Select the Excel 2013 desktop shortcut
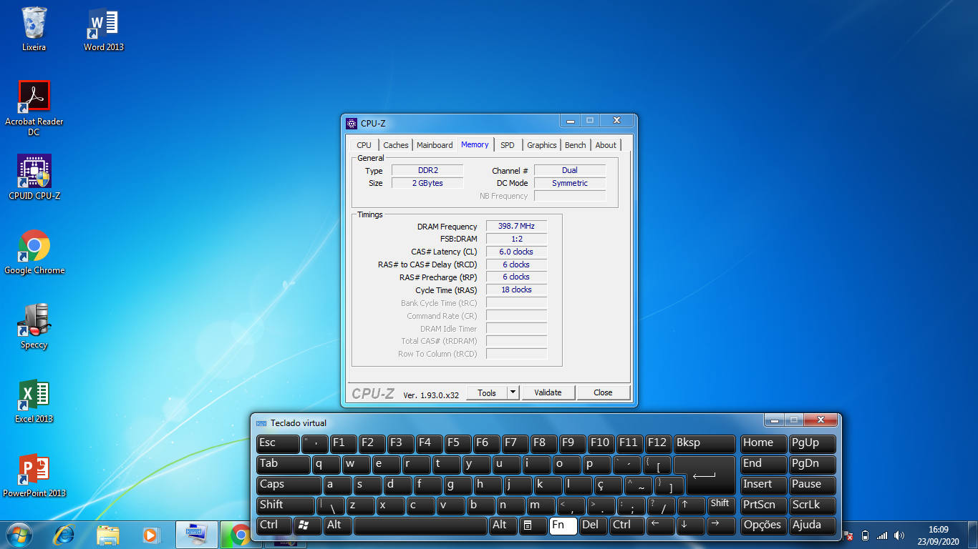The width and height of the screenshot is (978, 549). (34, 401)
